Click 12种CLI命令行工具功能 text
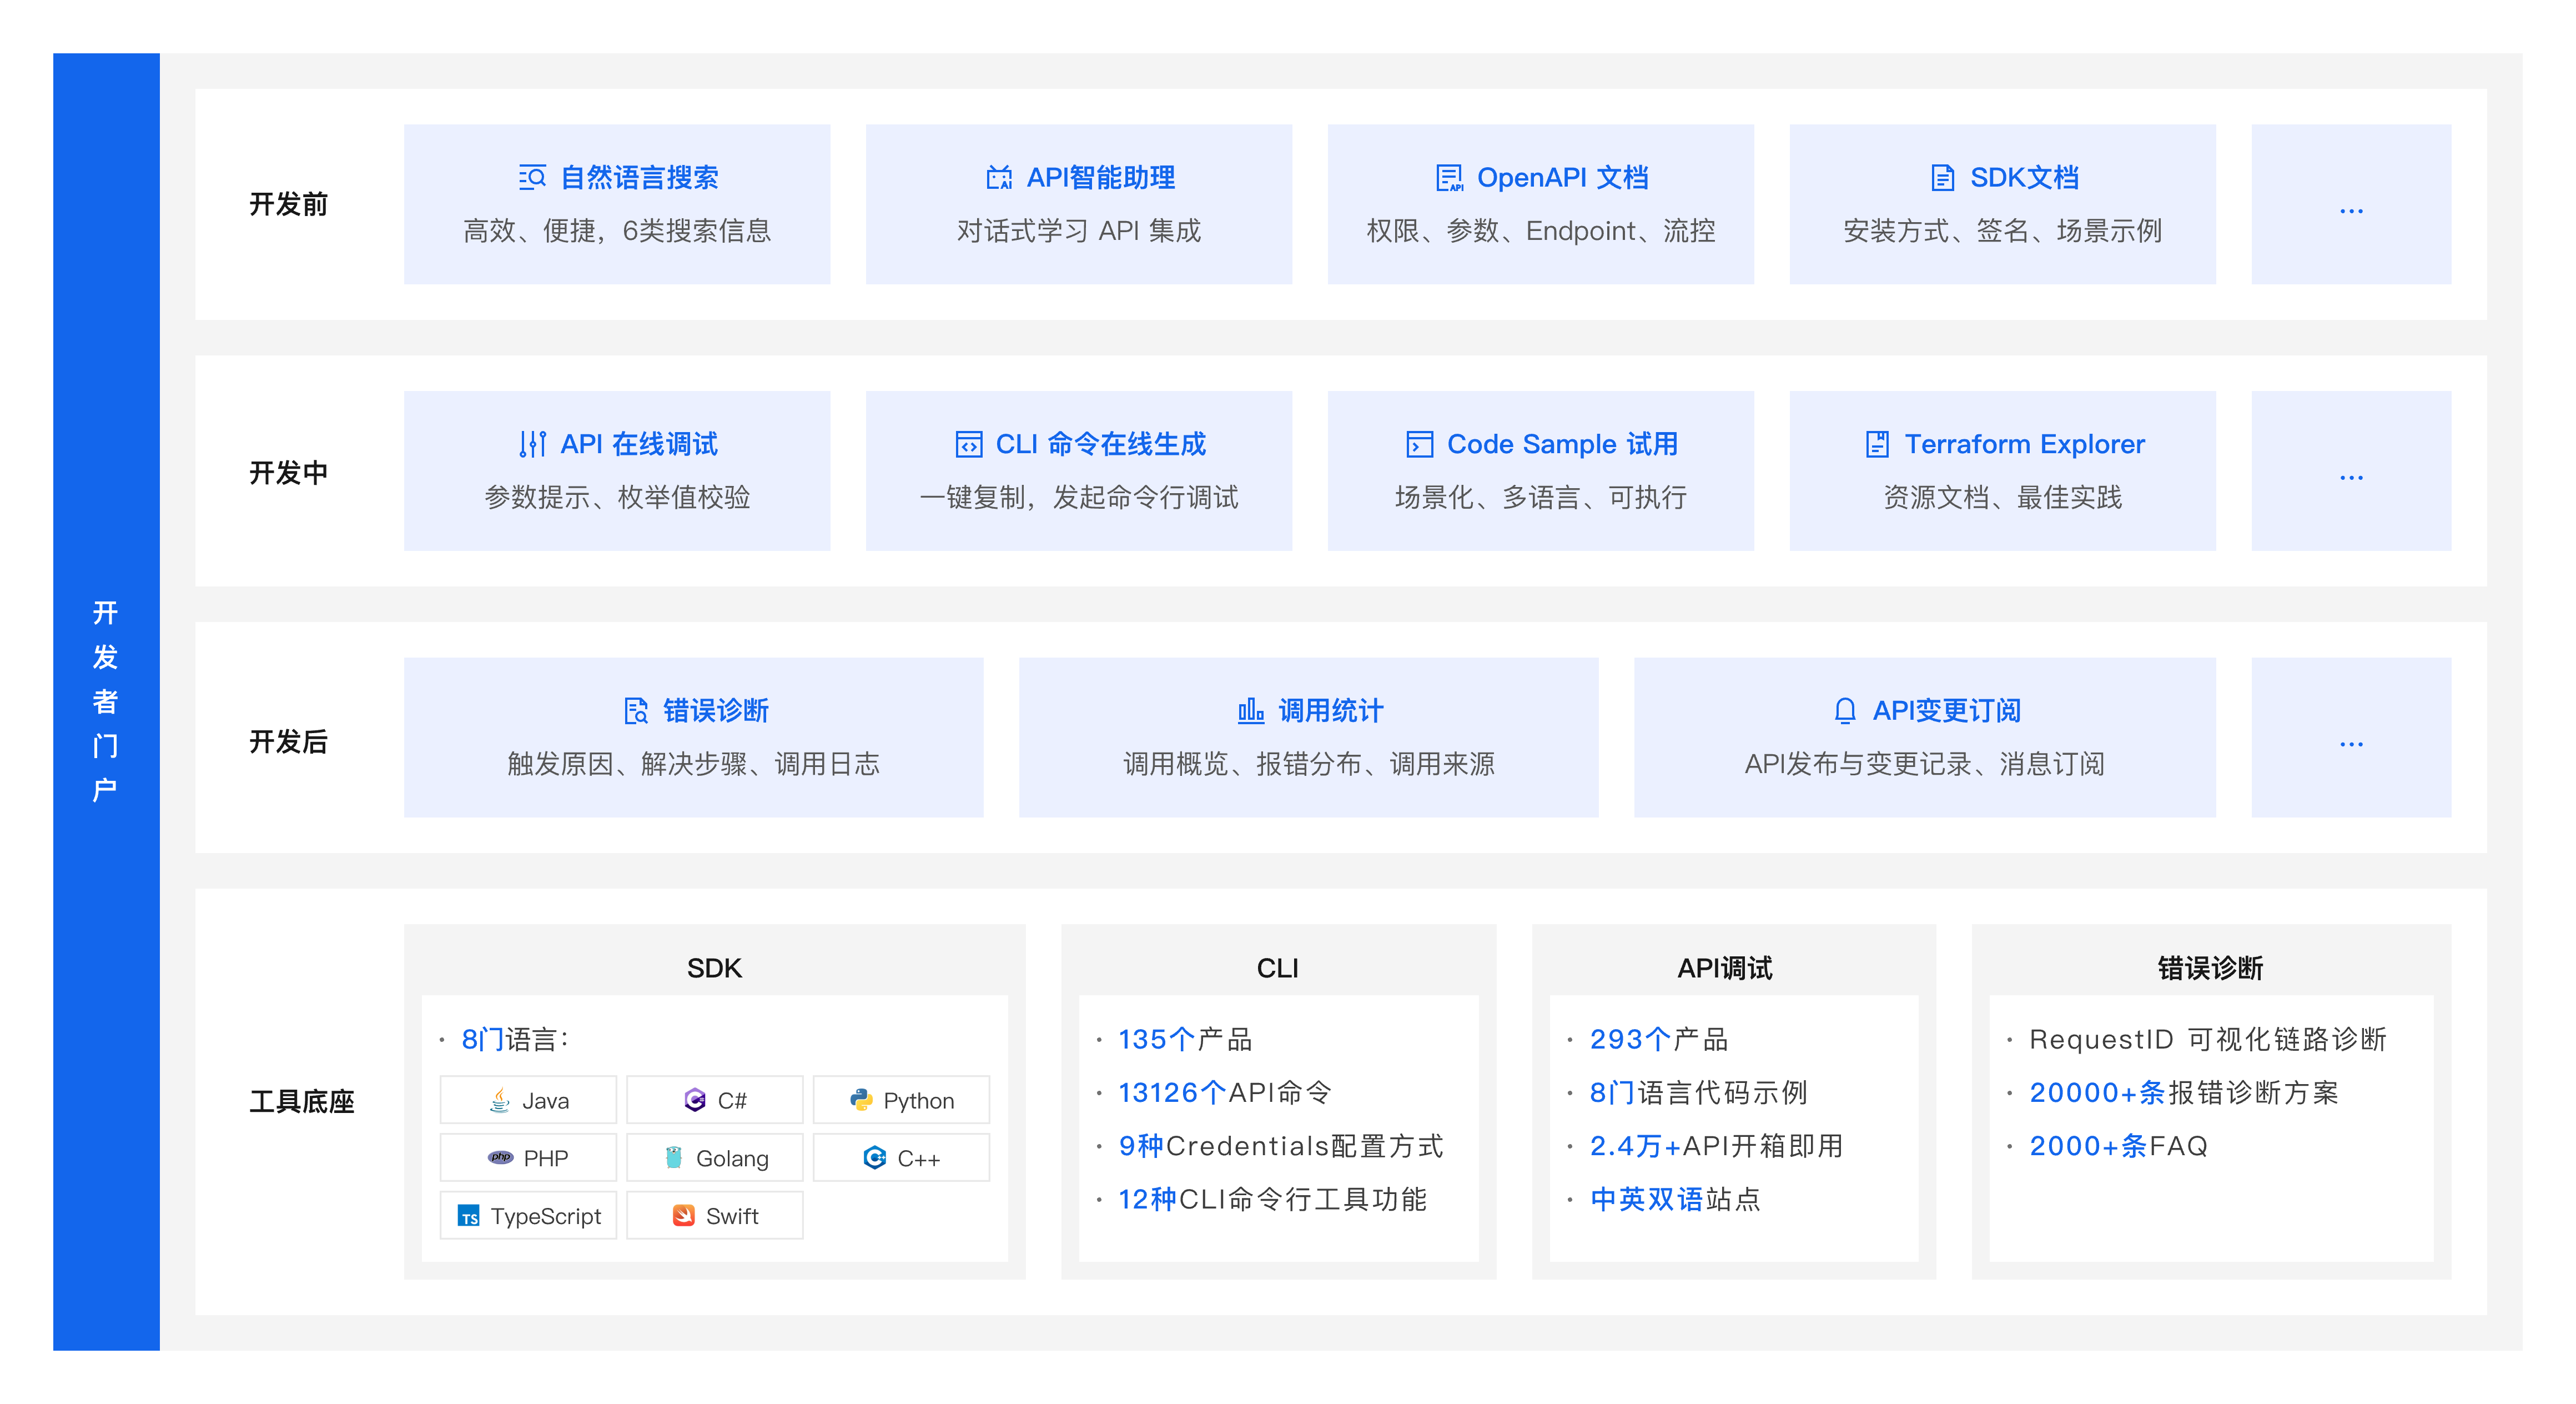This screenshot has height=1404, width=2576. 1272,1199
